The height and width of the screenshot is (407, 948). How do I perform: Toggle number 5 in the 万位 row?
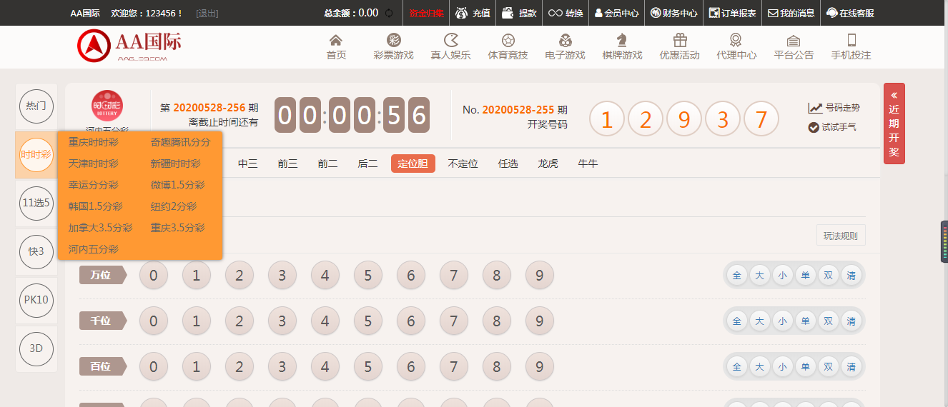(x=368, y=276)
